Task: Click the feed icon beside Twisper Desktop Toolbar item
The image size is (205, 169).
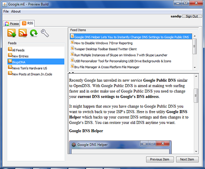Action: coord(72,48)
